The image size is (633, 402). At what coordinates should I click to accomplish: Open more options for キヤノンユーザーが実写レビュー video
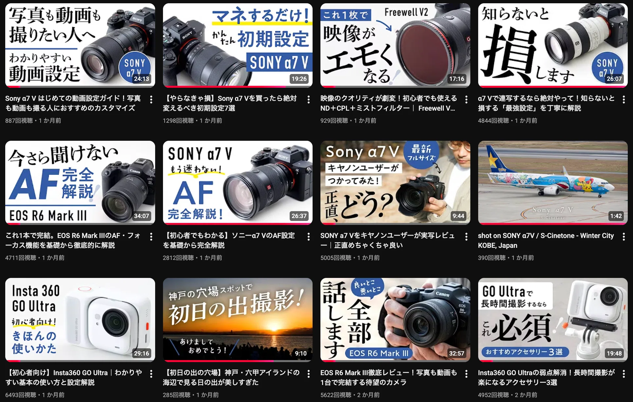point(466,237)
